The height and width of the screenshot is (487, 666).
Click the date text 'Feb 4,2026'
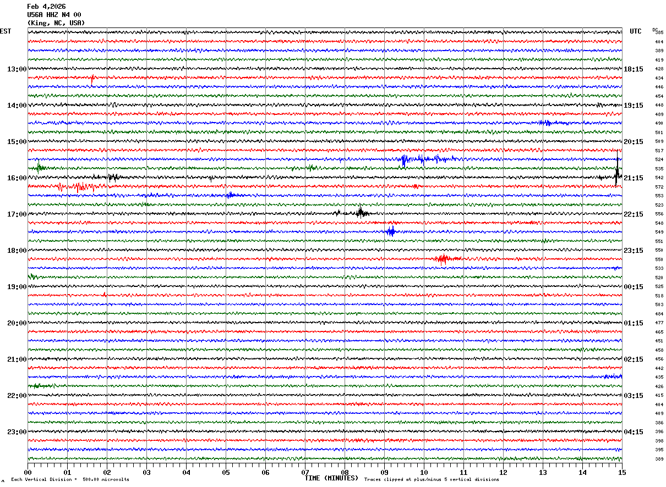[46, 7]
